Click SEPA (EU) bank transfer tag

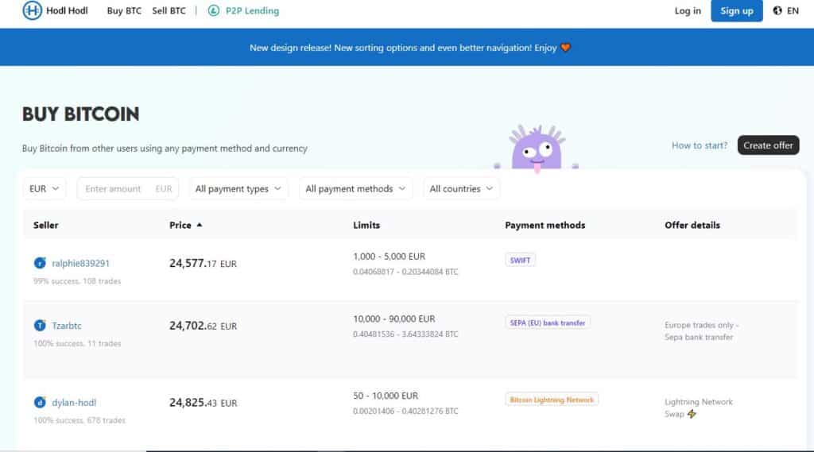coord(547,323)
